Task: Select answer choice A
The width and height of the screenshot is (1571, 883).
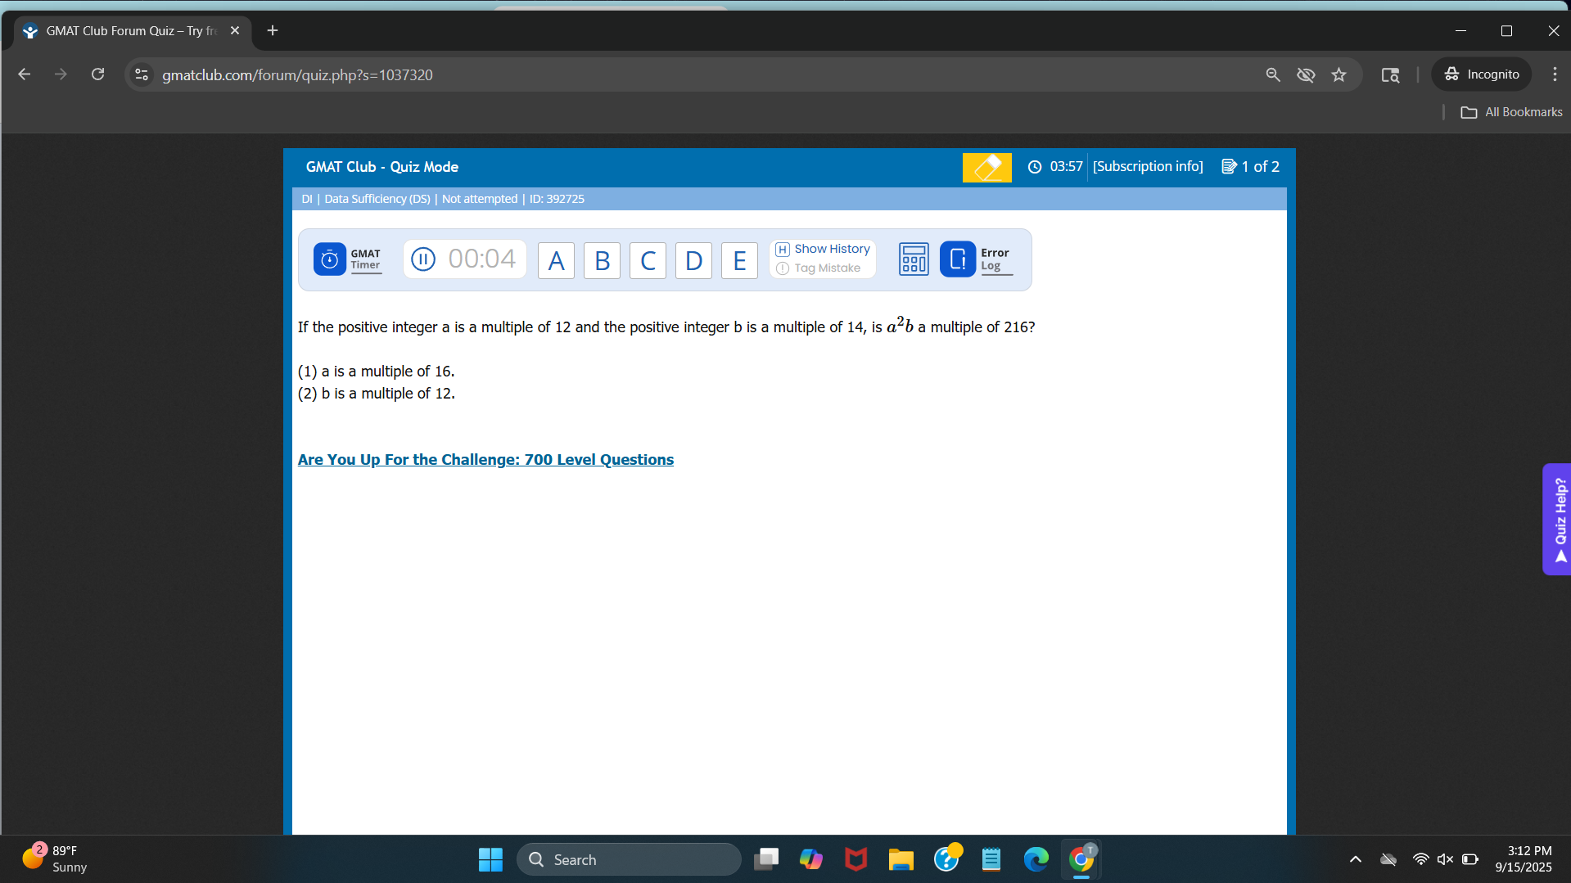Action: coord(556,260)
